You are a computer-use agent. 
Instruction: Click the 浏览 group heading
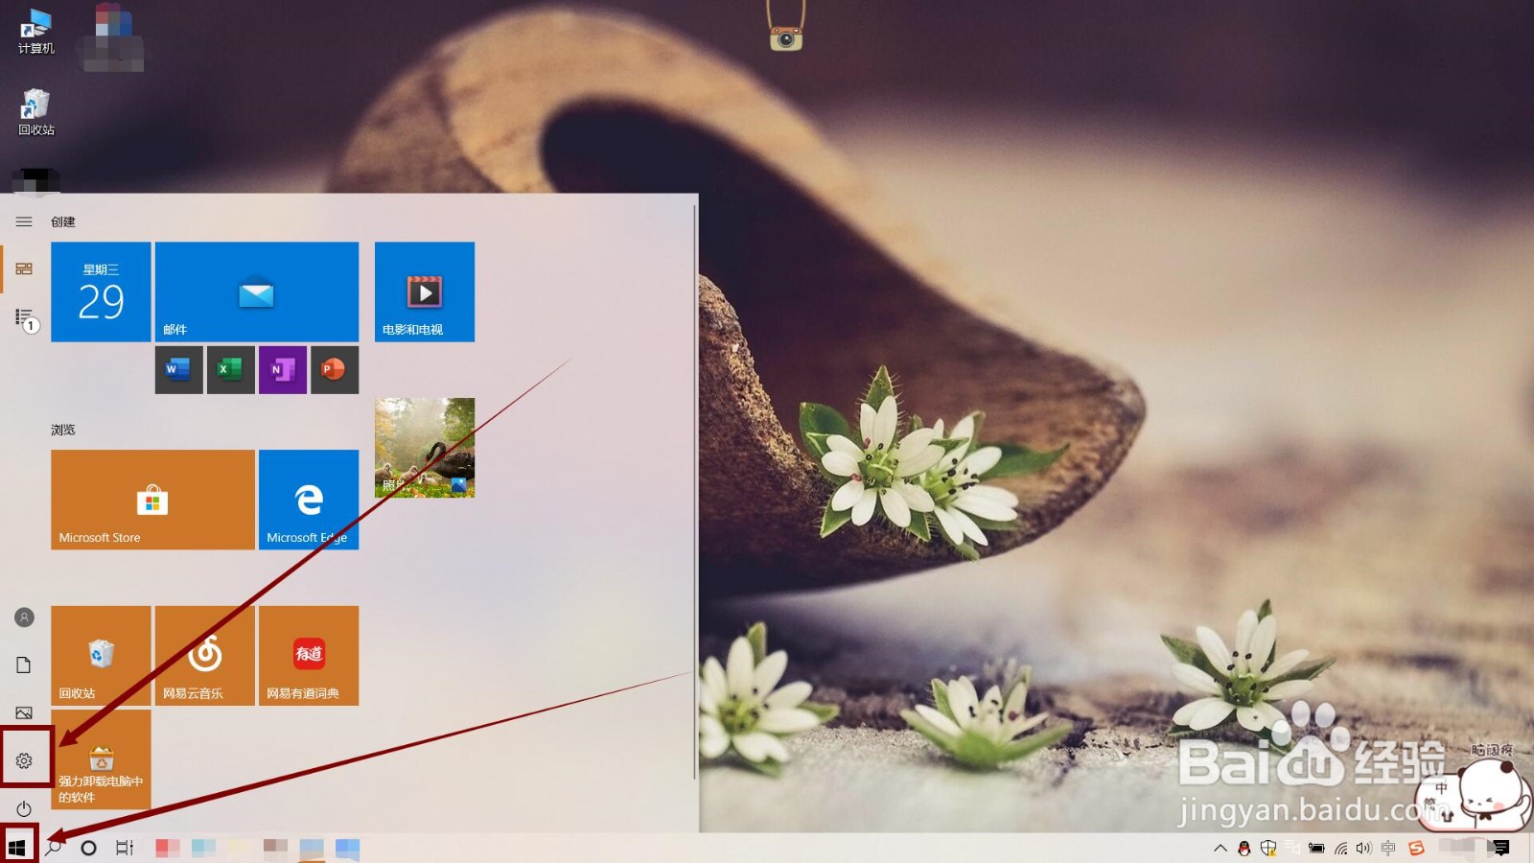tap(63, 430)
